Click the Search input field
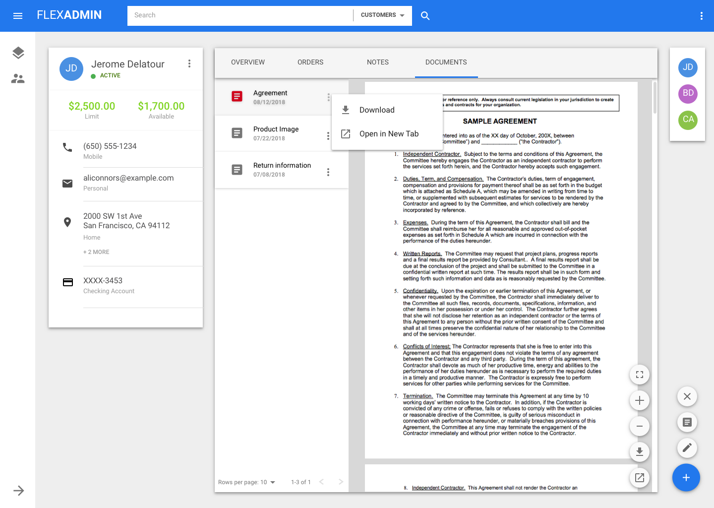Viewport: 714px width, 508px height. tap(240, 15)
